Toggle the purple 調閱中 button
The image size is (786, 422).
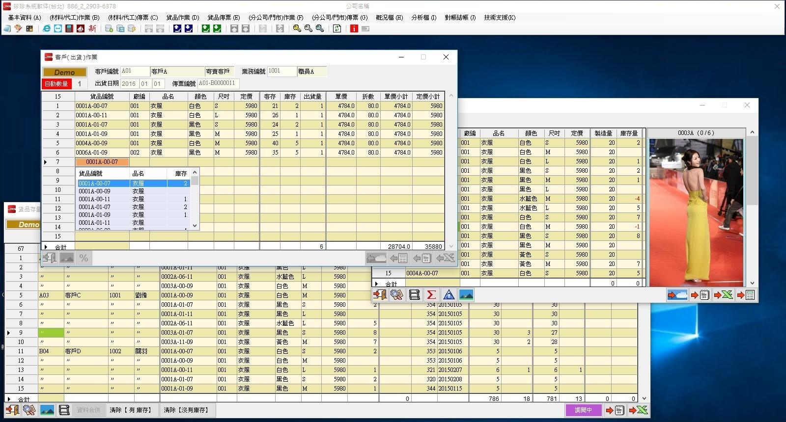point(583,410)
